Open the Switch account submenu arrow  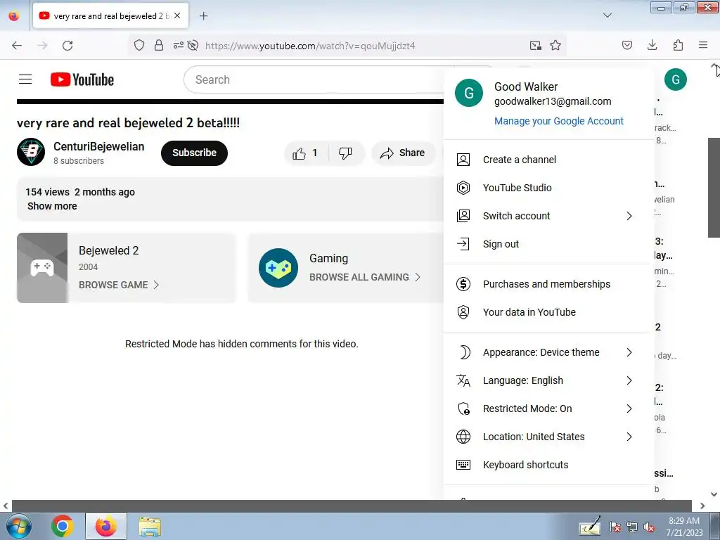pyautogui.click(x=629, y=216)
